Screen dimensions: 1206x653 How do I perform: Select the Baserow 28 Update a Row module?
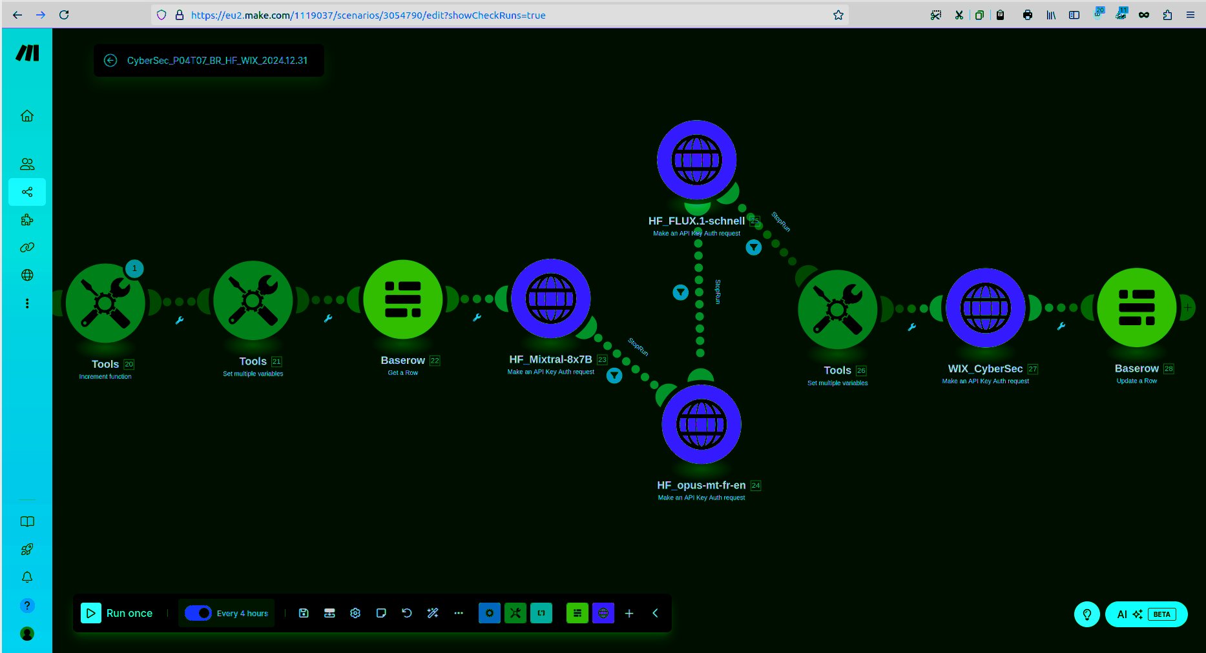(1137, 308)
